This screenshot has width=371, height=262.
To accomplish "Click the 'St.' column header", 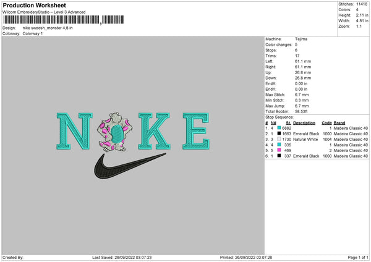I will [288, 123].
